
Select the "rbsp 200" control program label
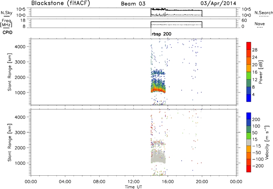pyautogui.click(x=161, y=34)
